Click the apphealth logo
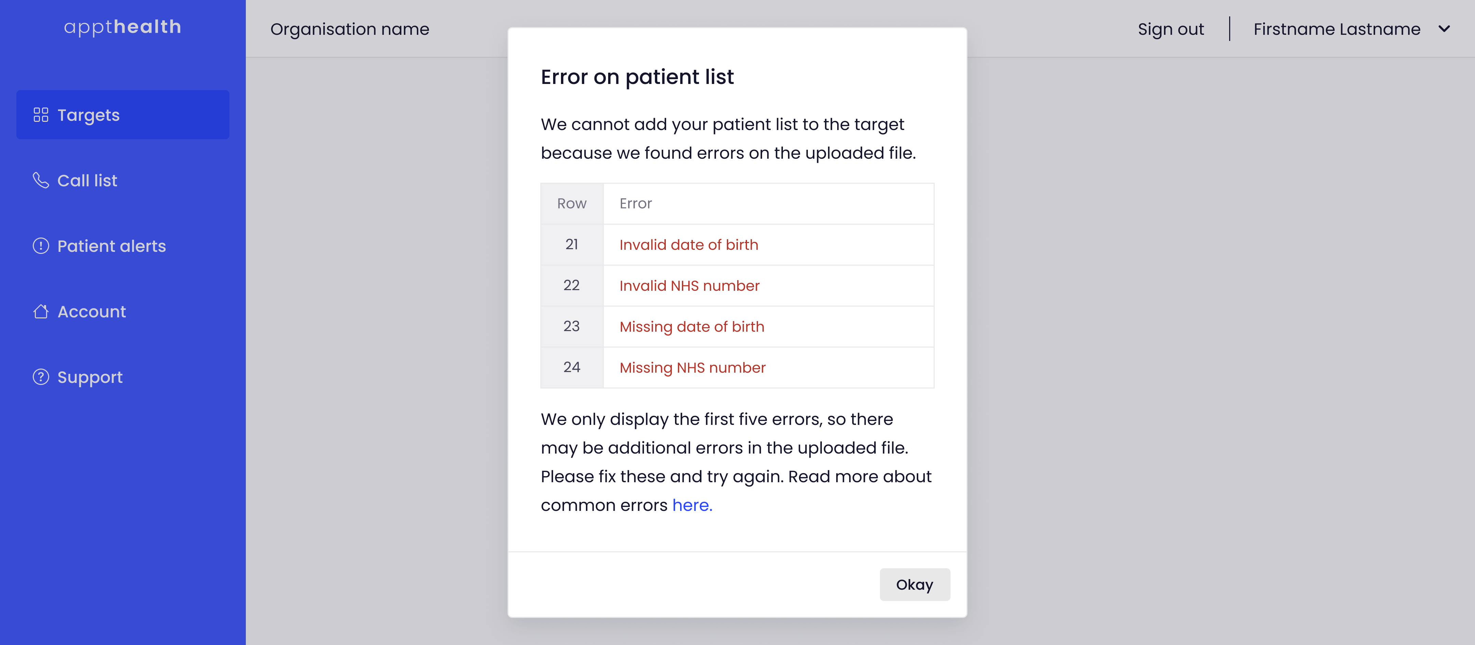Screen dimensions: 1475x645 click(x=123, y=27)
